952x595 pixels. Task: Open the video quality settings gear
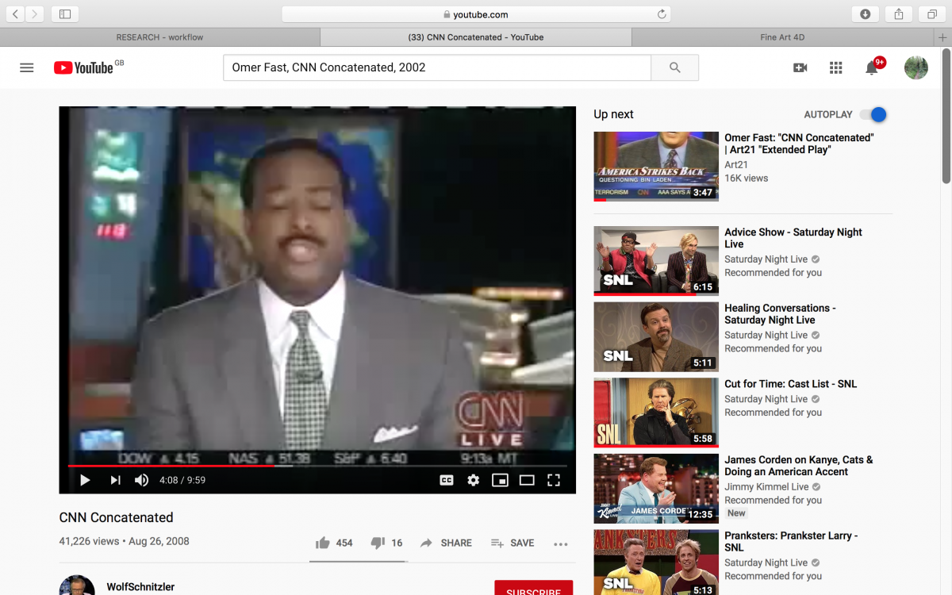pyautogui.click(x=473, y=480)
